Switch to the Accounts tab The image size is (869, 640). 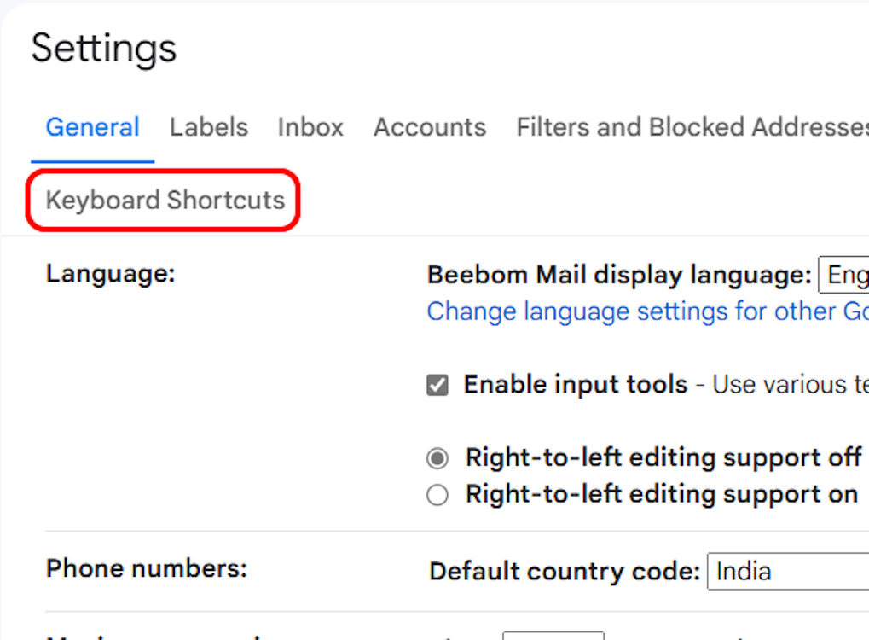pyautogui.click(x=429, y=126)
